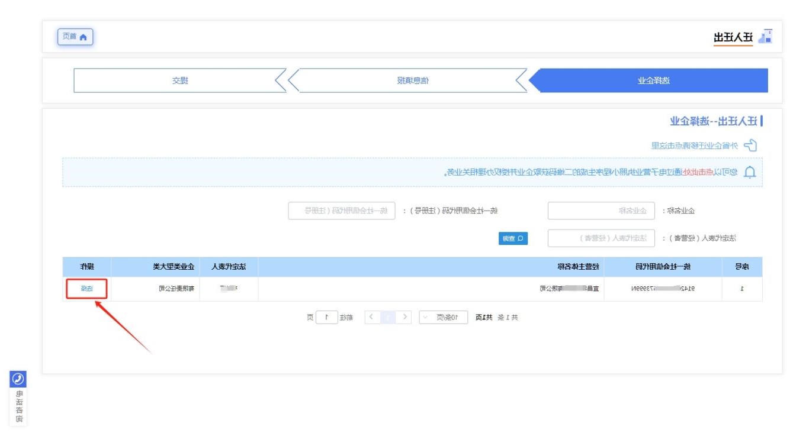The width and height of the screenshot is (809, 436).
Task: Click the 电话咨询 phone icon
Action: (18, 379)
